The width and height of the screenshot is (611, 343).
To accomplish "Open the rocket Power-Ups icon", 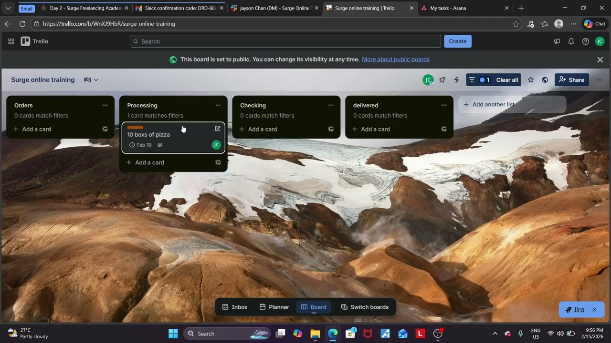I will (442, 80).
